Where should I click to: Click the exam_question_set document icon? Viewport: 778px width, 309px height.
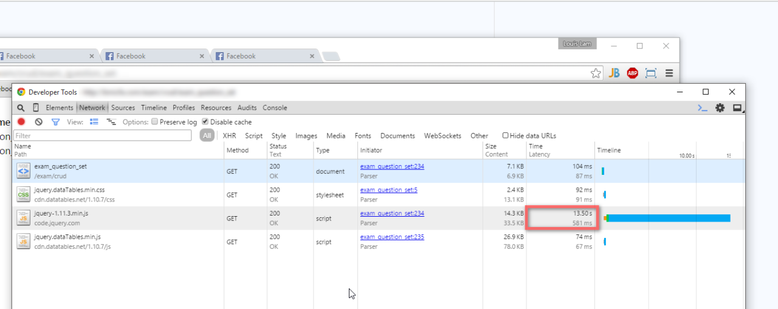click(23, 171)
